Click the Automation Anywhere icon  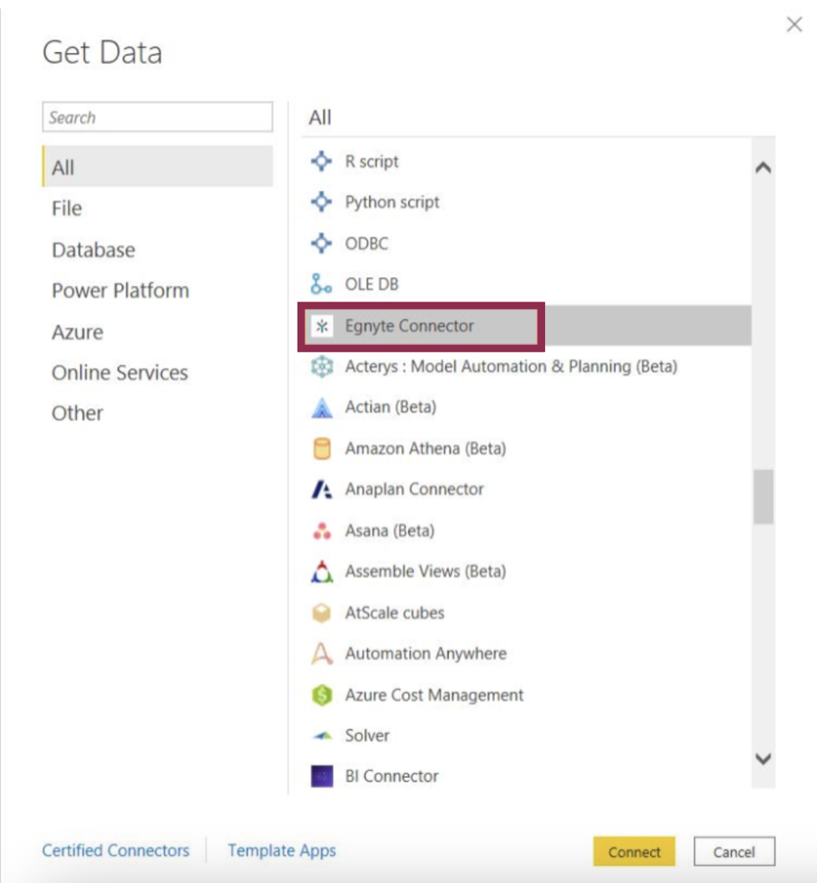coord(322,654)
